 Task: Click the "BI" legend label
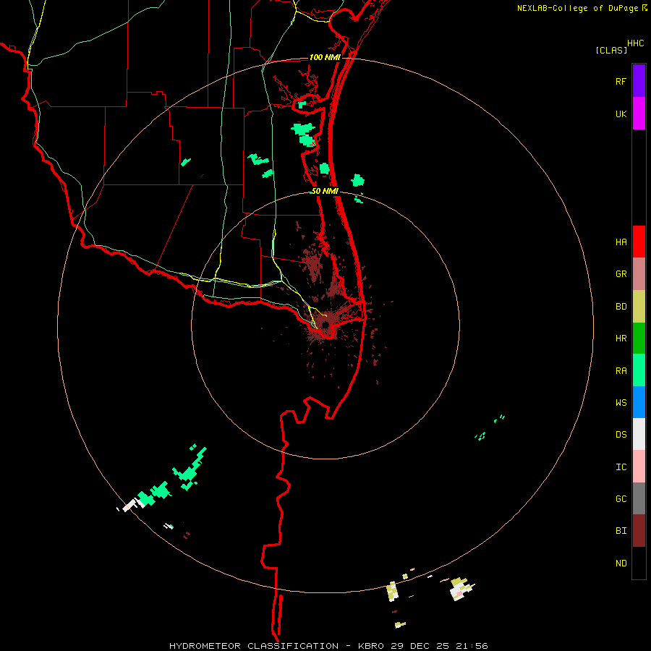pyautogui.click(x=621, y=531)
